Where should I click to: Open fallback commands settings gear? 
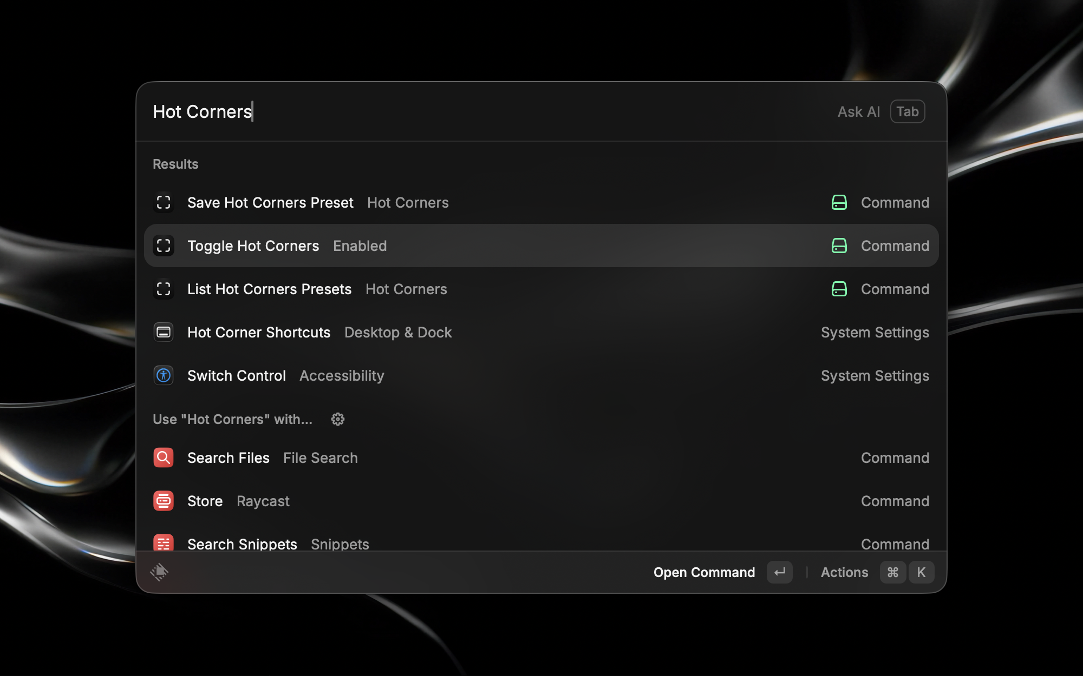338,419
